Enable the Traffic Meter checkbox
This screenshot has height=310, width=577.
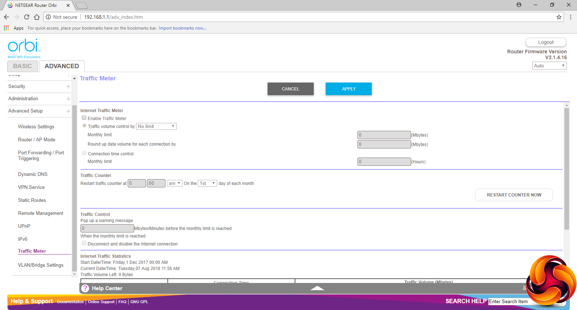(84, 118)
